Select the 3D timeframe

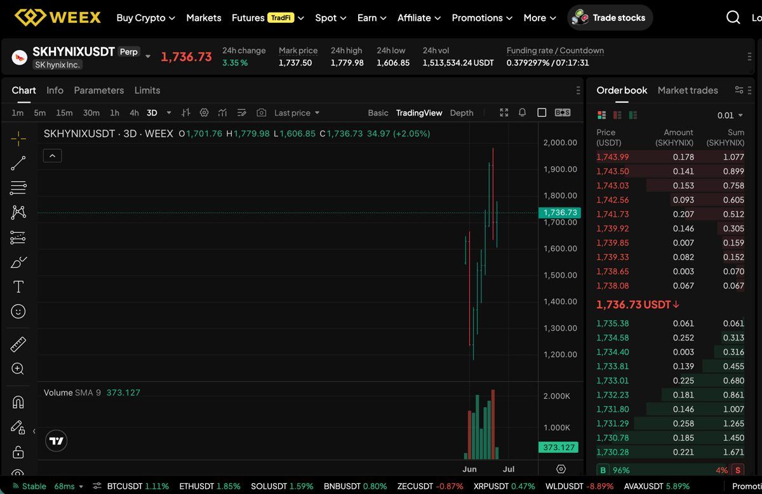tap(152, 113)
